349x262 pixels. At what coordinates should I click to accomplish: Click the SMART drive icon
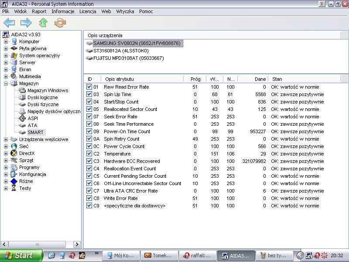point(22,132)
